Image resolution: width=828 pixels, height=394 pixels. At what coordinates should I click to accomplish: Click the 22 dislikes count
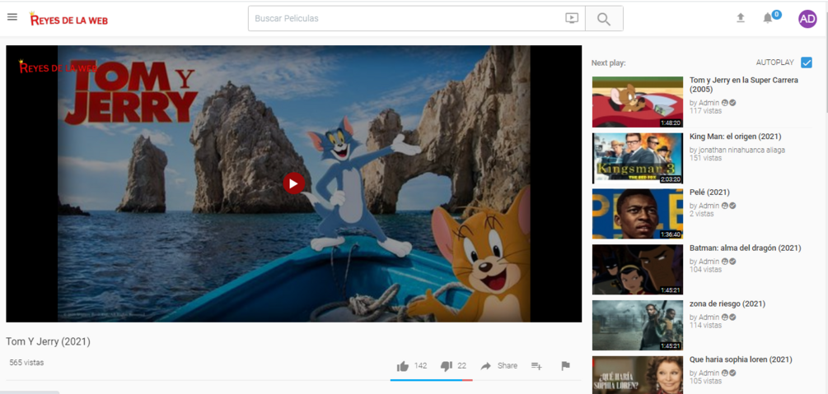click(x=461, y=365)
